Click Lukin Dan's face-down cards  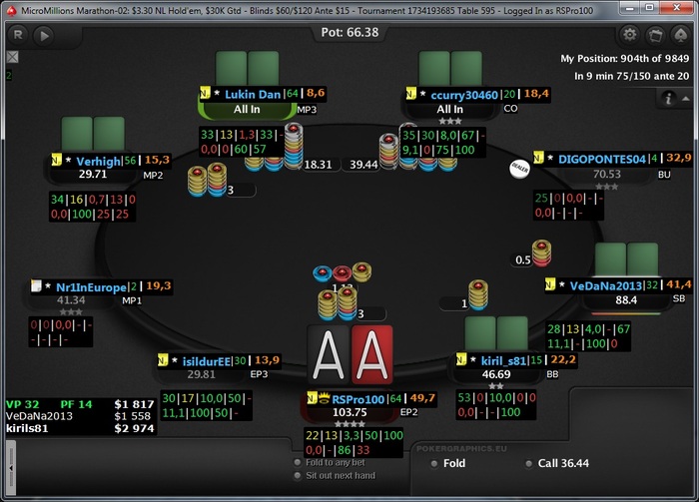pos(248,68)
